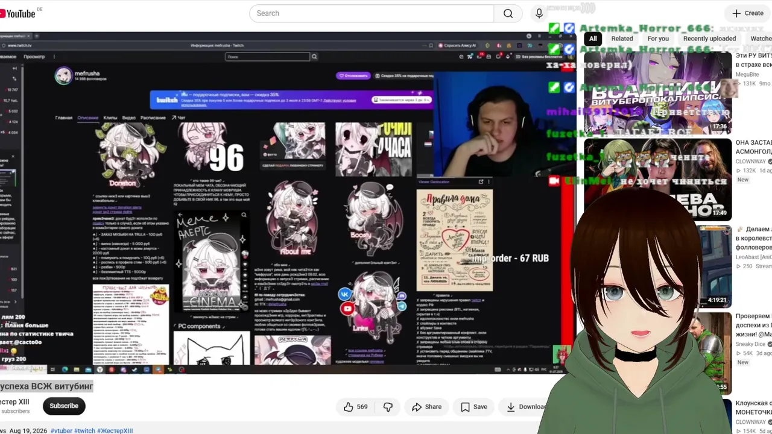The image size is (772, 434).
Task: Click the 'www.twitch.tv' address bar in video
Action: [x=19, y=45]
